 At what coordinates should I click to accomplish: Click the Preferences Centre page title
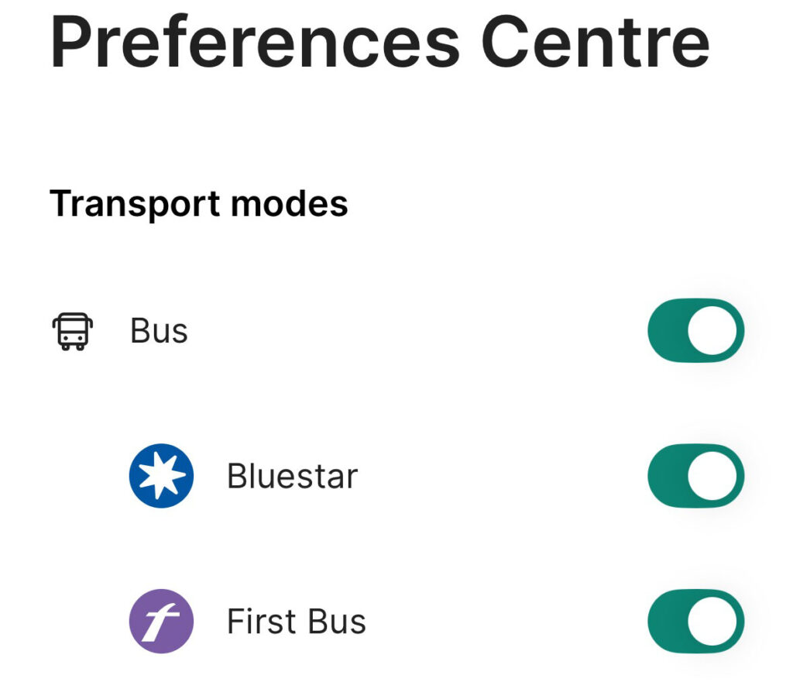tap(379, 42)
